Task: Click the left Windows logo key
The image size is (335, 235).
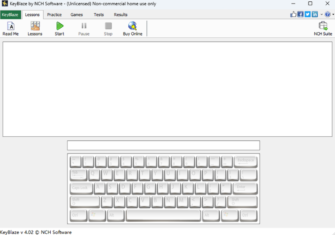Action: pos(97,215)
